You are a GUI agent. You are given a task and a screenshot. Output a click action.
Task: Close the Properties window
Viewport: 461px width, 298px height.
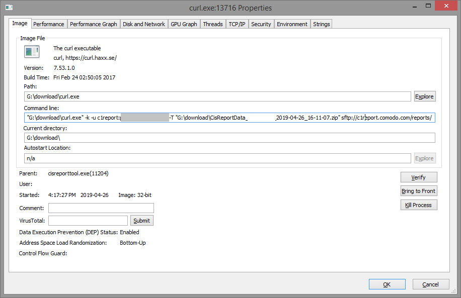pos(447,8)
